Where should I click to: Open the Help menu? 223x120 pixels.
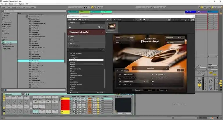[27, 4]
